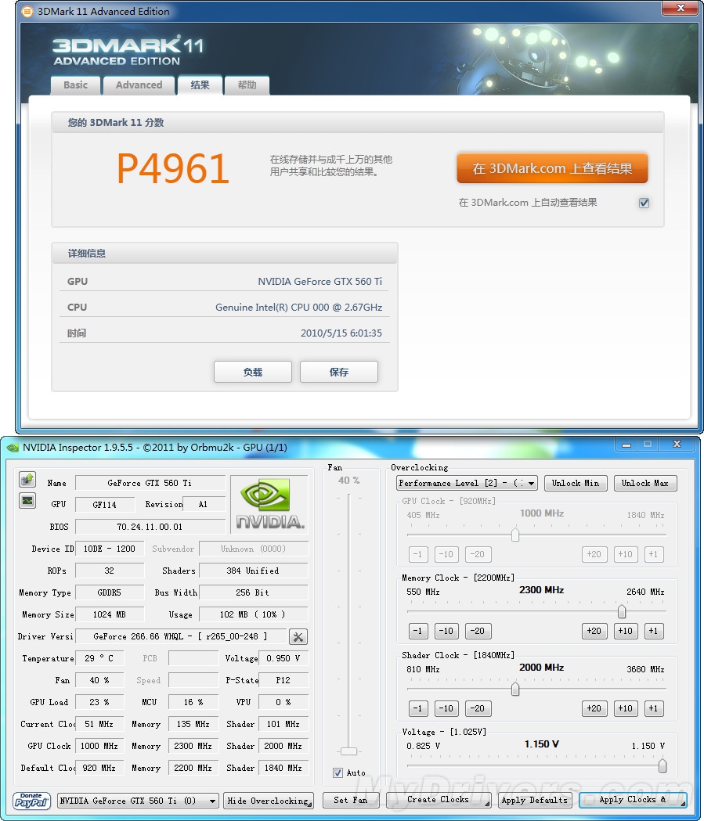704x821 pixels.
Task: Uncheck auto view results on 3DMark.com
Action: (x=644, y=203)
